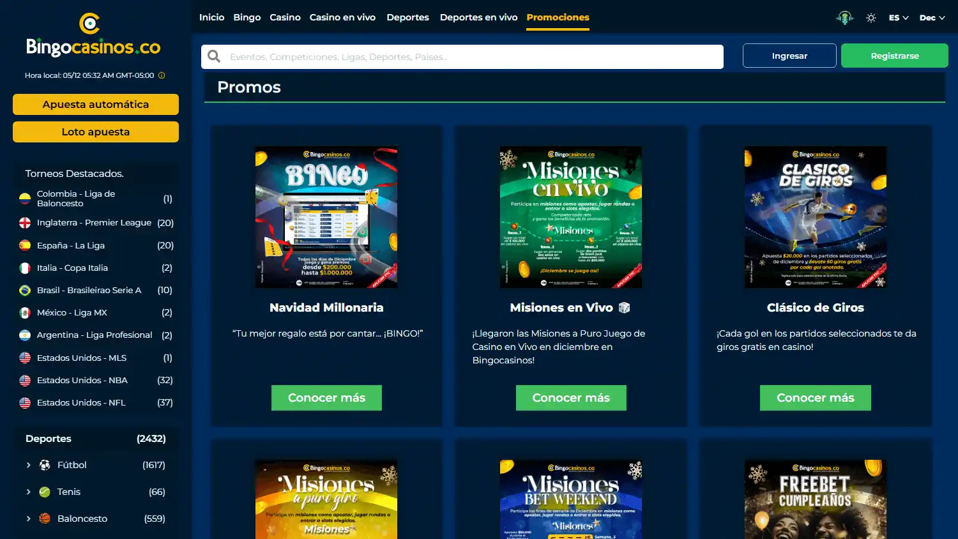The height and width of the screenshot is (539, 958).
Task: Click the Deportes (2432) header
Action: (96, 439)
